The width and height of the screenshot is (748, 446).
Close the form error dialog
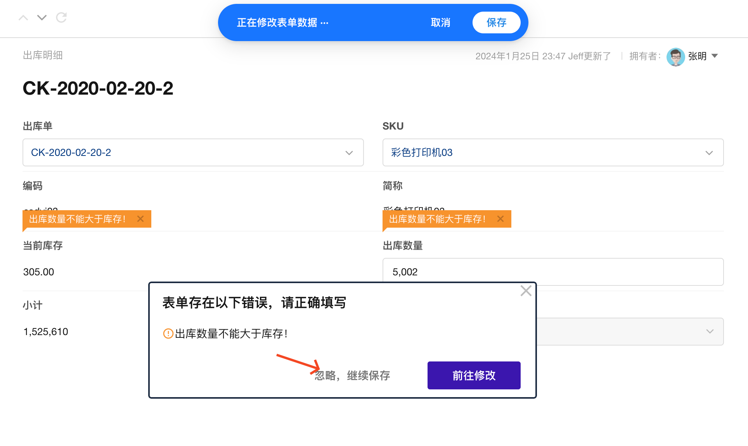click(526, 291)
